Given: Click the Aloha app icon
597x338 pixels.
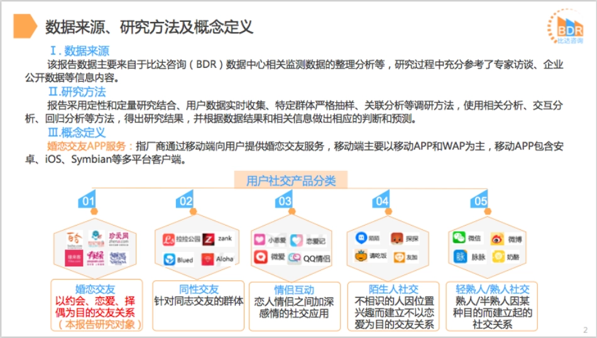Looking at the screenshot, I should pos(207,259).
